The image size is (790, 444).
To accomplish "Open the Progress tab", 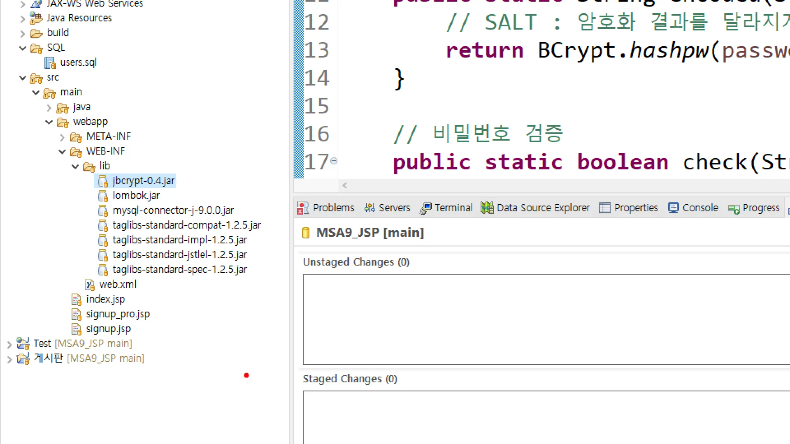I will coord(760,208).
